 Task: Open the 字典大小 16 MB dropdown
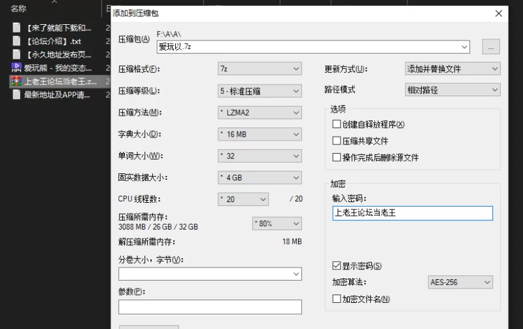tap(260, 134)
